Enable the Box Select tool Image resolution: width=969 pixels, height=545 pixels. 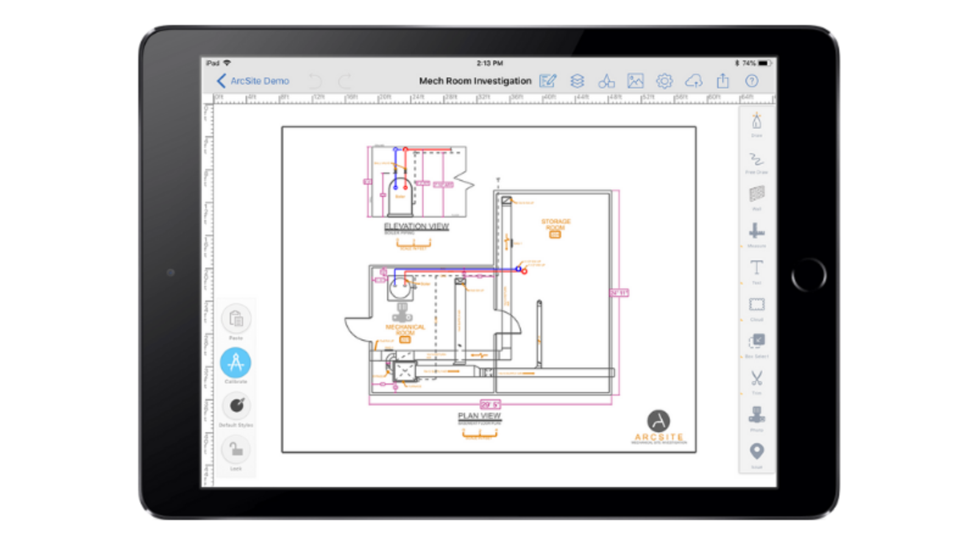point(756,341)
